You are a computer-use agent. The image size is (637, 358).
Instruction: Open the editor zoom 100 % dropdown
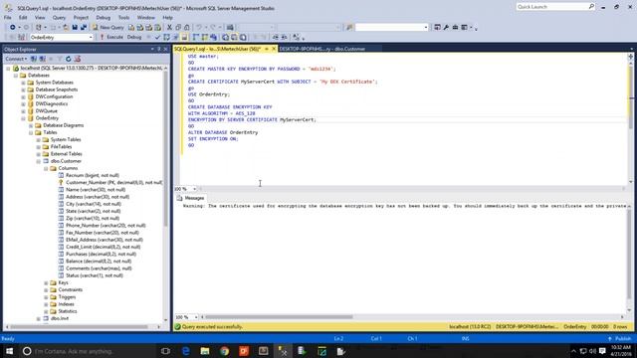(195, 189)
